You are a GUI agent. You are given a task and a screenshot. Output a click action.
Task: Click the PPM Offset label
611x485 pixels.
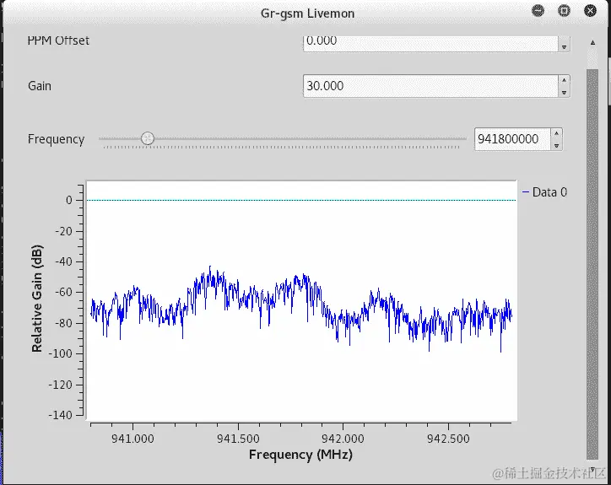click(58, 40)
